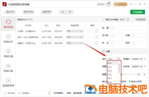Choose FLAC from the format list
Image resolution: width=149 pixels, height=97 pixels.
point(113,75)
